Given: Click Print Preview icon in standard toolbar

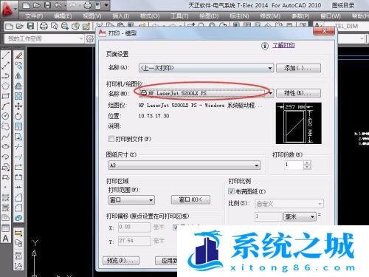Looking at the screenshot, I should click(54, 26).
